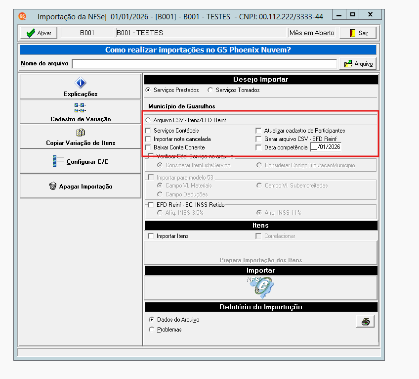The image size is (419, 379).
Task: Open Configurar C/C settings
Action: [81, 161]
